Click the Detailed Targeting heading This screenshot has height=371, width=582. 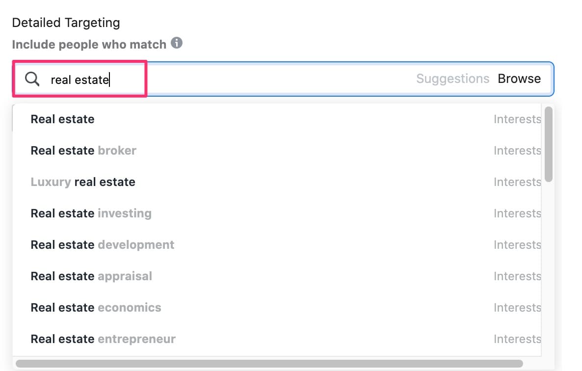coord(66,23)
